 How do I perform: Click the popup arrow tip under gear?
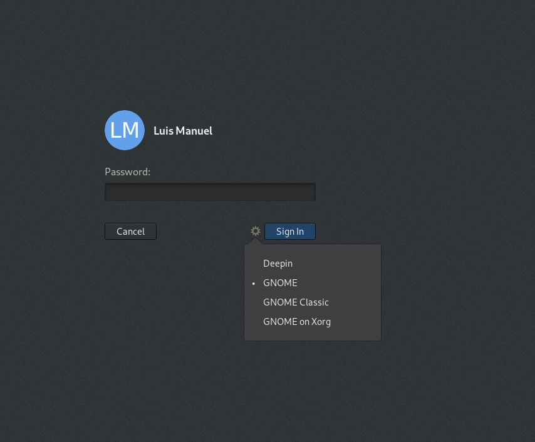[x=255, y=241]
